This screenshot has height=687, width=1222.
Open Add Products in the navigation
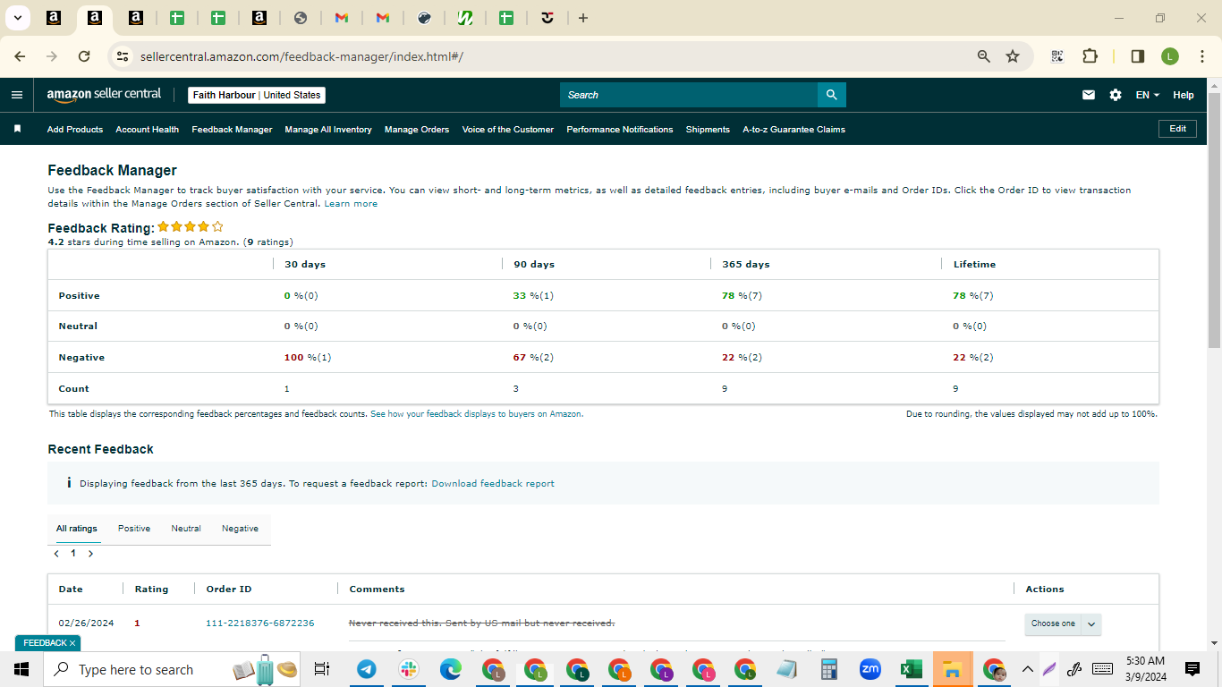(x=75, y=129)
